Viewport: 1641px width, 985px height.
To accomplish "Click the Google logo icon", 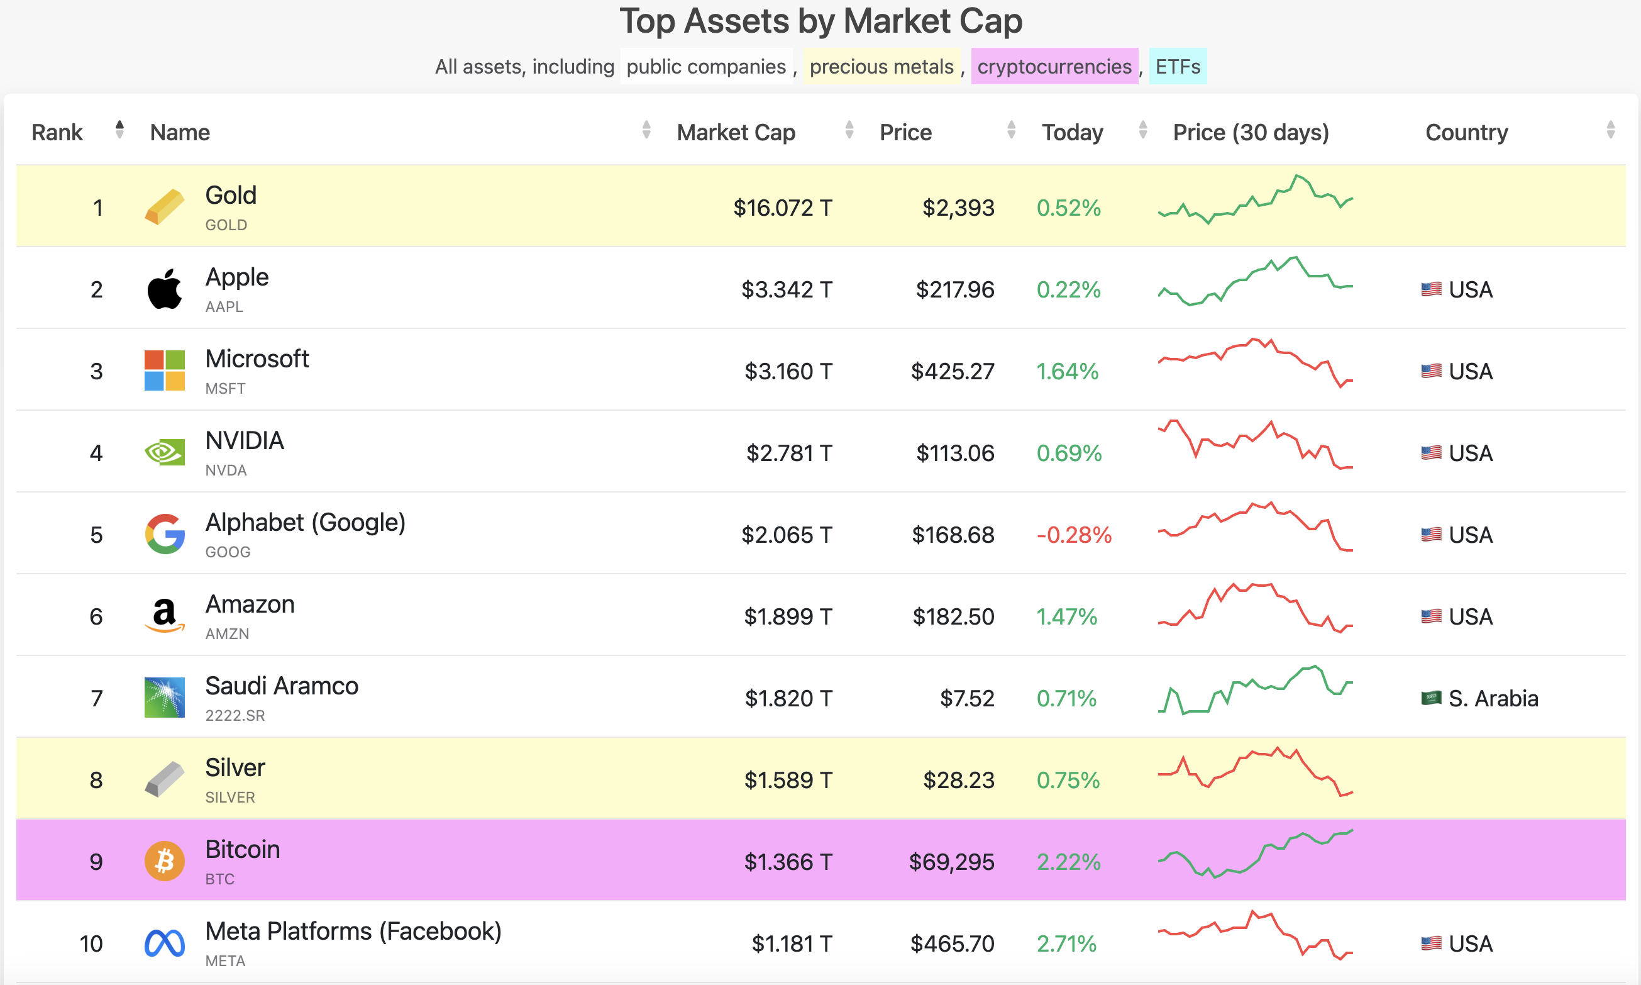I will [165, 534].
